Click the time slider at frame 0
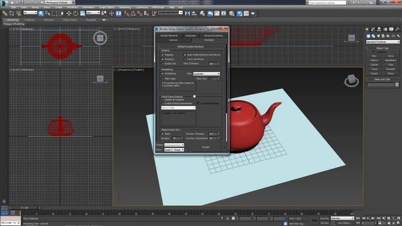This screenshot has height=226, width=402. [x=24, y=208]
